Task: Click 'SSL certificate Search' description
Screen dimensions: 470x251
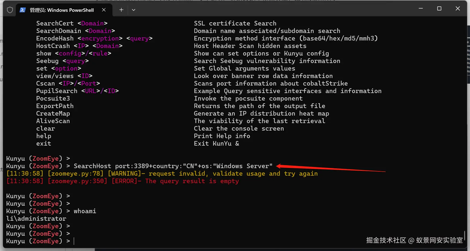Action: 235,23
